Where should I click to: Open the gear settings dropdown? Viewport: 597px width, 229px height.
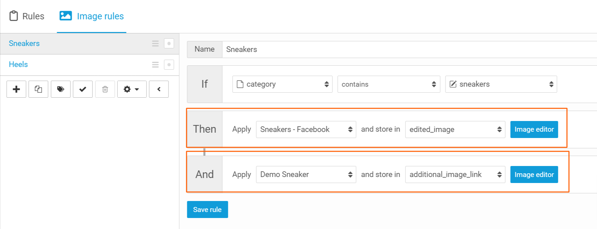132,89
